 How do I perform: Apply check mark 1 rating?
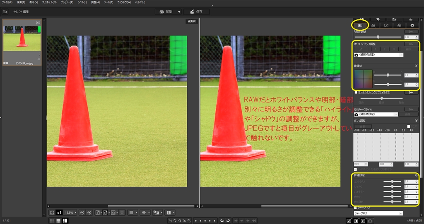(171, 221)
